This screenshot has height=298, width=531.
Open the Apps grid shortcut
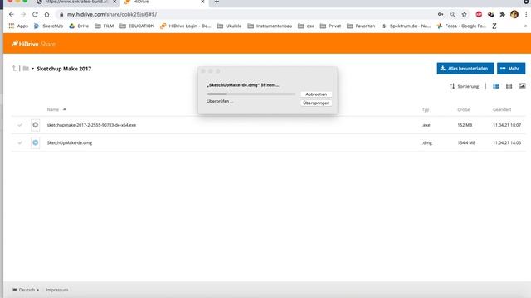pos(18,26)
